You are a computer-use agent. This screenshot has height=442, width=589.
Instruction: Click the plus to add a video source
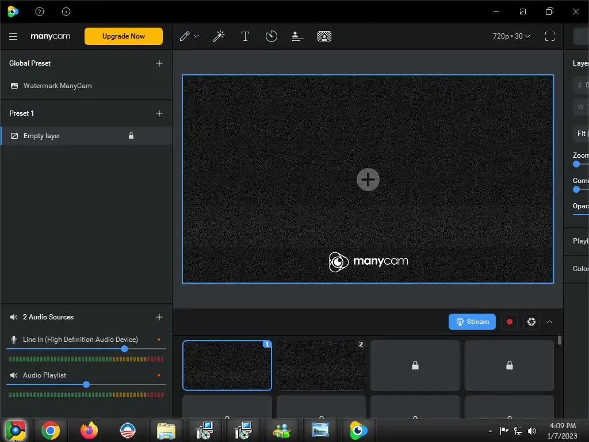[x=368, y=180]
